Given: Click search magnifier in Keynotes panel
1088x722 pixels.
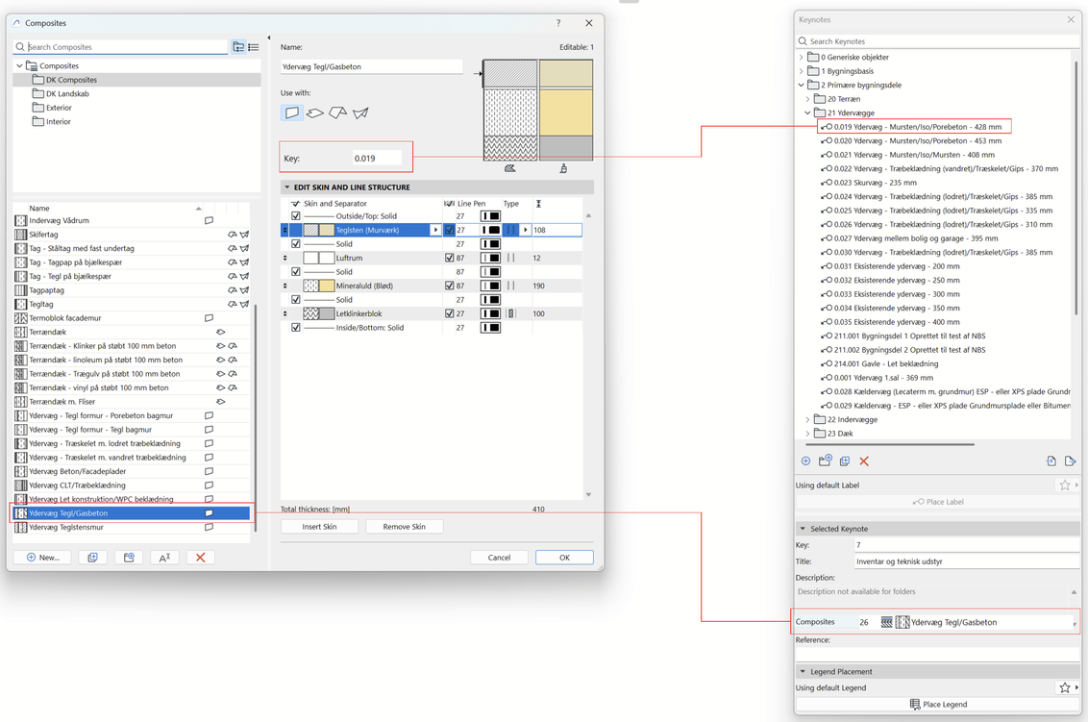Looking at the screenshot, I should pos(803,41).
